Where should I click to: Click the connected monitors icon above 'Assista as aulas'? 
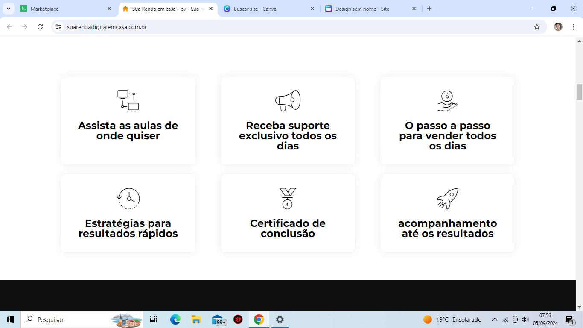pos(128,101)
